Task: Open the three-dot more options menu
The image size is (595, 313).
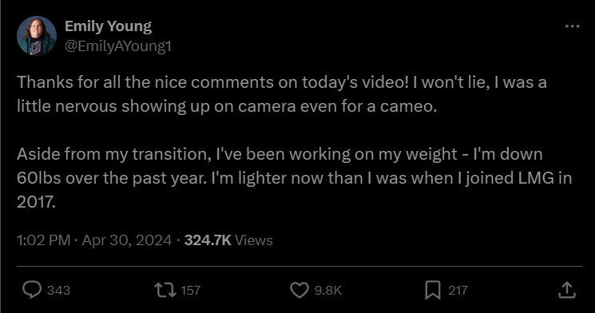Action: [572, 26]
